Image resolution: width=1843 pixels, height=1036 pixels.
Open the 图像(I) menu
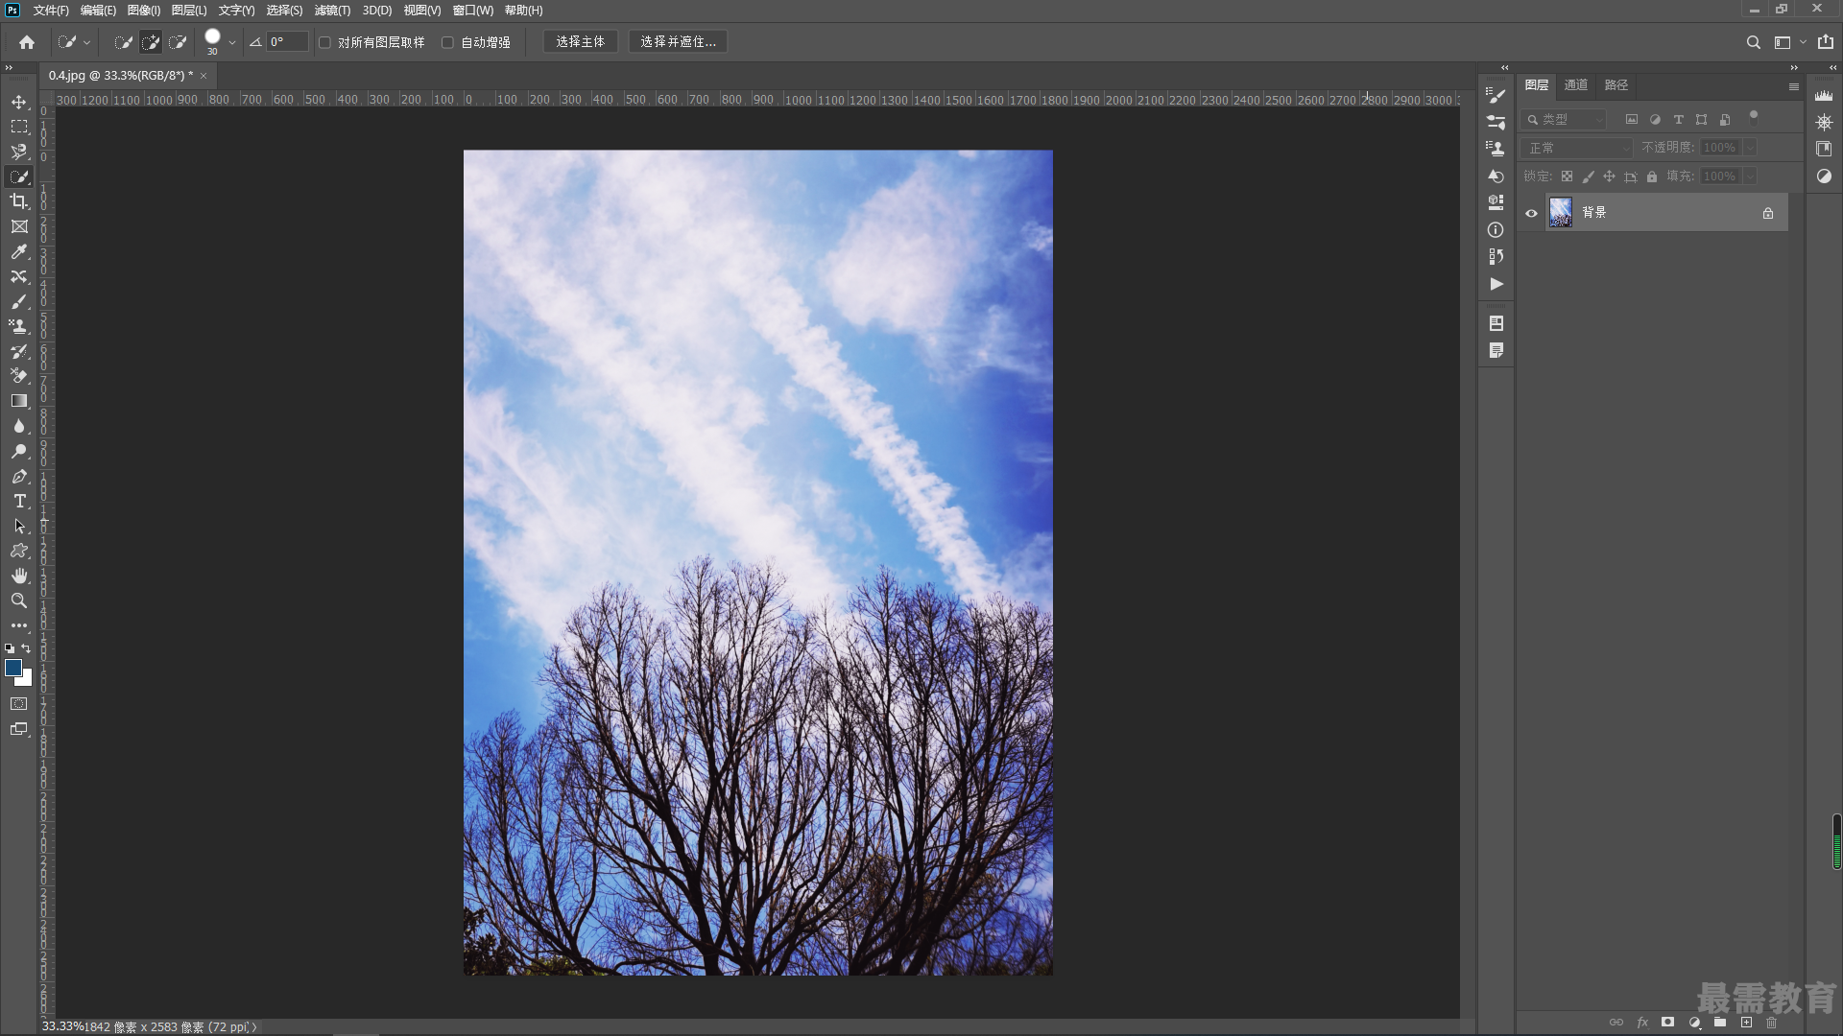point(144,11)
